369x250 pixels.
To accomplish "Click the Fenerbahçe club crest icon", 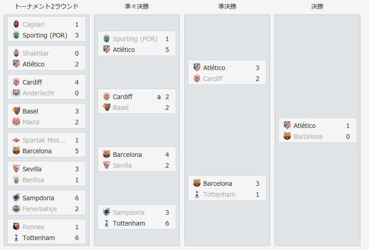I will click(x=16, y=209).
